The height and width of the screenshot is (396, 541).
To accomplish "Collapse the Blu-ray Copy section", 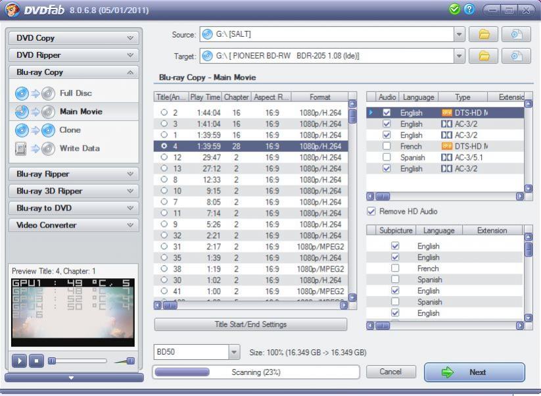I will (x=74, y=72).
